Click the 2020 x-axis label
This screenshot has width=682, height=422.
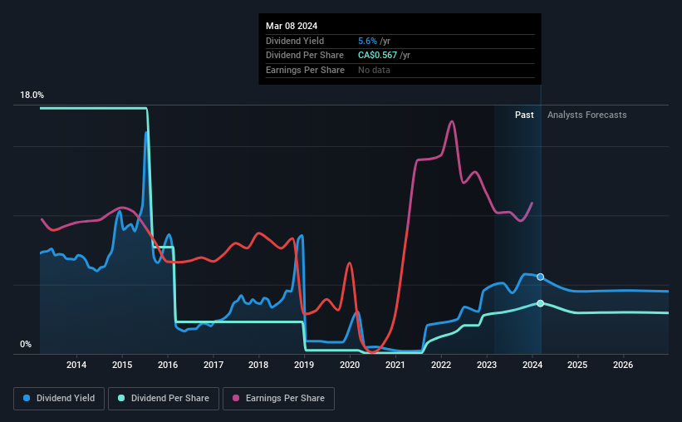[x=350, y=365]
